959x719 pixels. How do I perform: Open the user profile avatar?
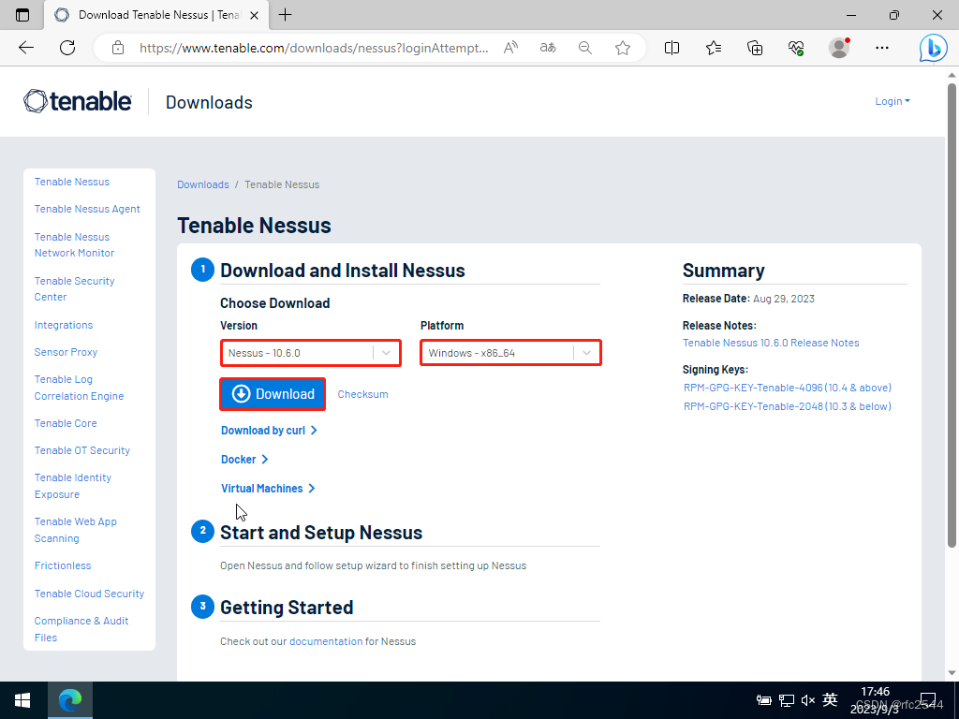pyautogui.click(x=839, y=48)
